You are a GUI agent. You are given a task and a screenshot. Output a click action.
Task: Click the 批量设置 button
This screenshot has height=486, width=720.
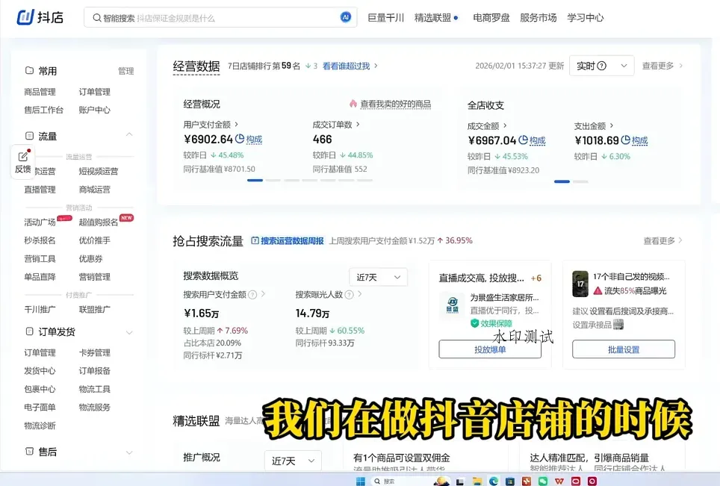click(624, 348)
